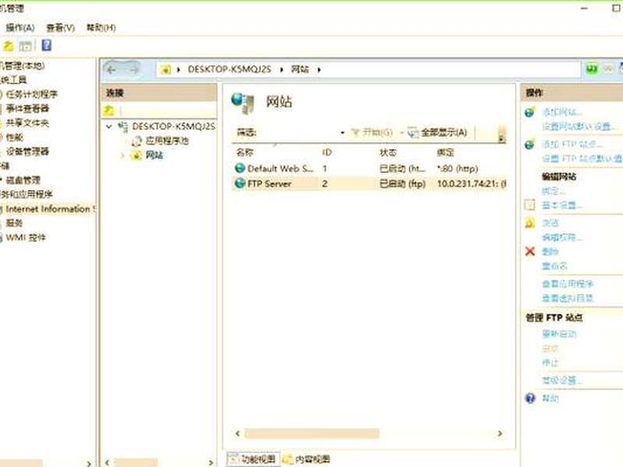623x467 pixels.
Task: Open the 查看(V) menu
Action: click(x=61, y=28)
